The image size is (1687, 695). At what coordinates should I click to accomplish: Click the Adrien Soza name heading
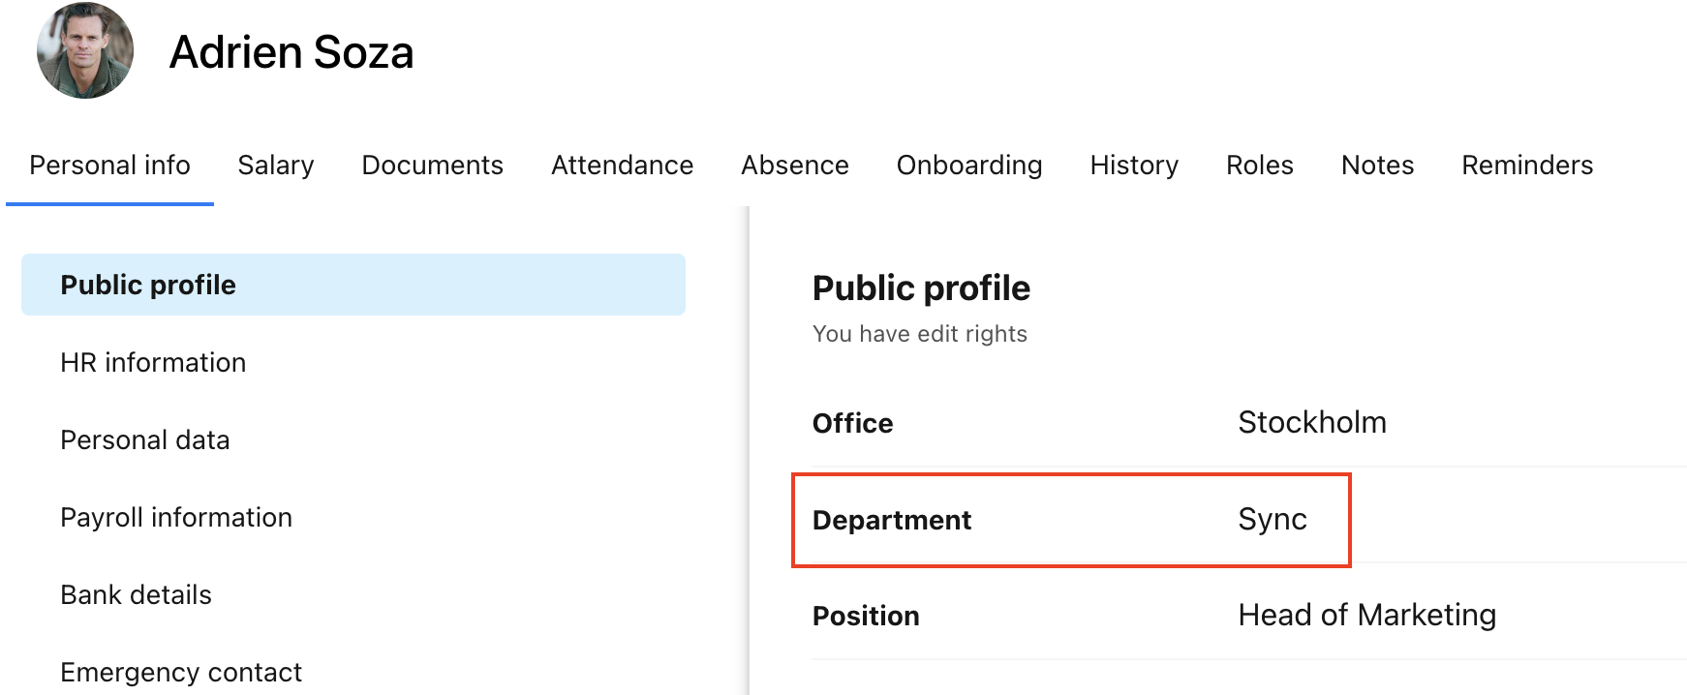[291, 51]
